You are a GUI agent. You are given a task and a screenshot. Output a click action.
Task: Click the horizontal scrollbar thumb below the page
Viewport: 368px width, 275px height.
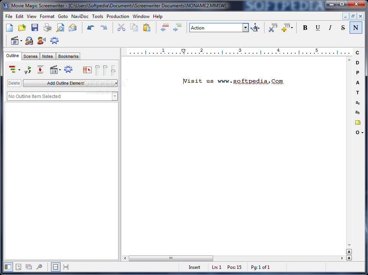point(171,258)
